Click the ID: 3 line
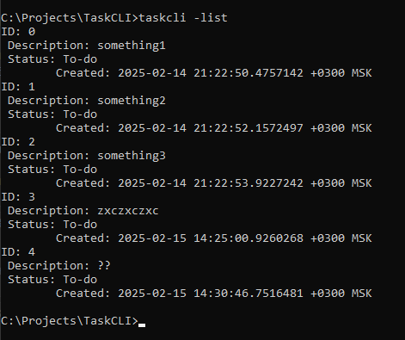 18,197
